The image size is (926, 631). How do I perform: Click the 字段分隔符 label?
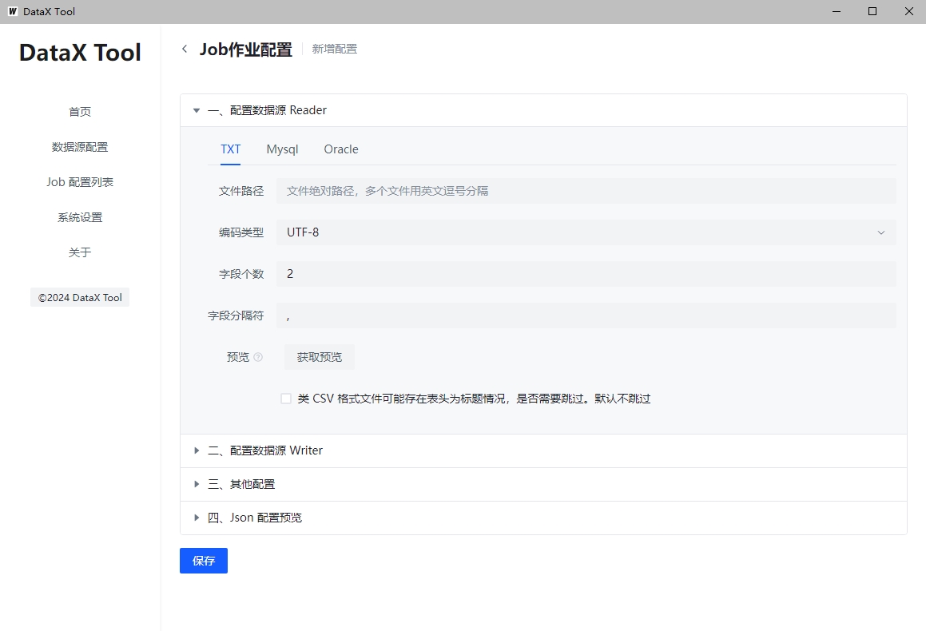click(x=236, y=315)
